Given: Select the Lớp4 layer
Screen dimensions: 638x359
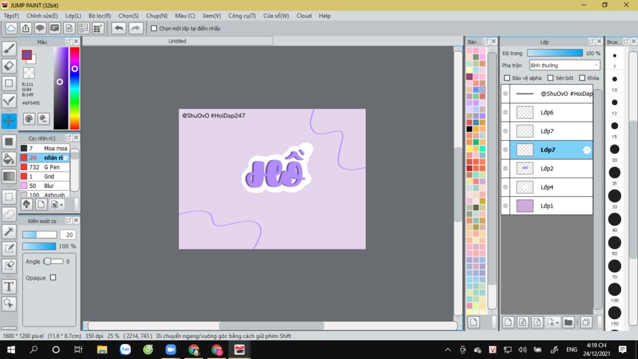Looking at the screenshot, I should pyautogui.click(x=551, y=187).
